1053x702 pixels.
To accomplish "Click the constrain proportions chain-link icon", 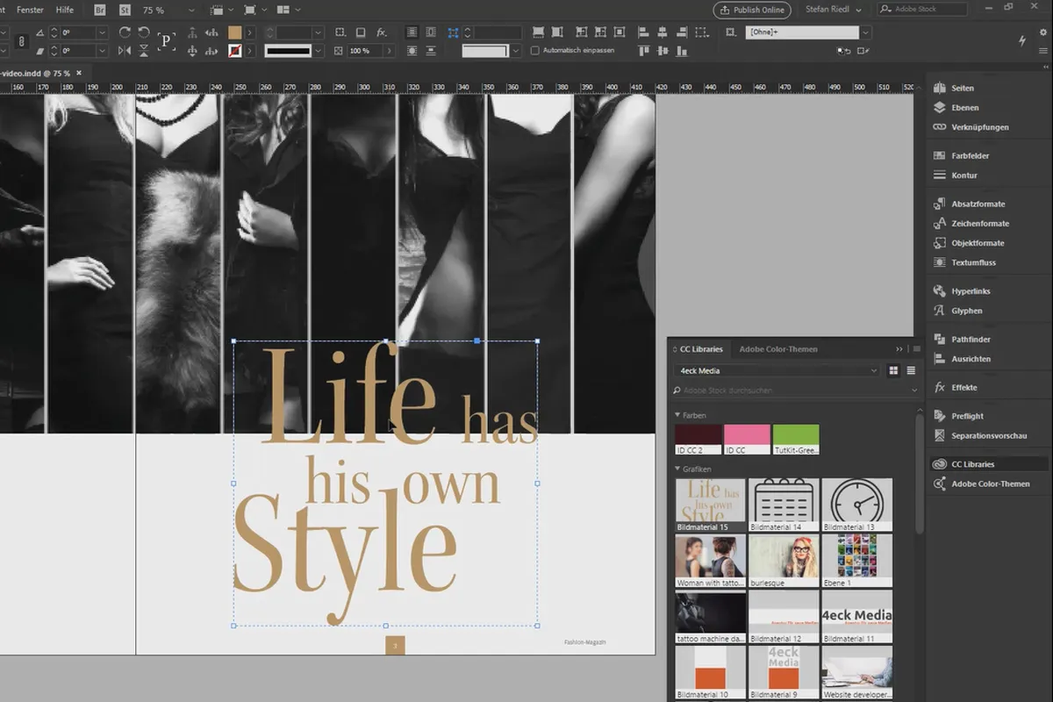I will point(23,41).
